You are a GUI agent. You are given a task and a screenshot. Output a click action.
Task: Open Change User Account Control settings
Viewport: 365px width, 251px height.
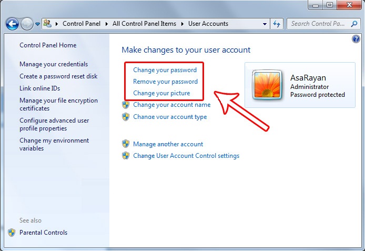click(186, 156)
